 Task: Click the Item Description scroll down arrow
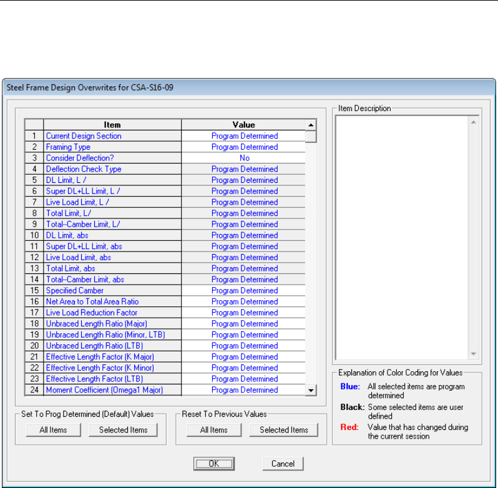point(473,354)
